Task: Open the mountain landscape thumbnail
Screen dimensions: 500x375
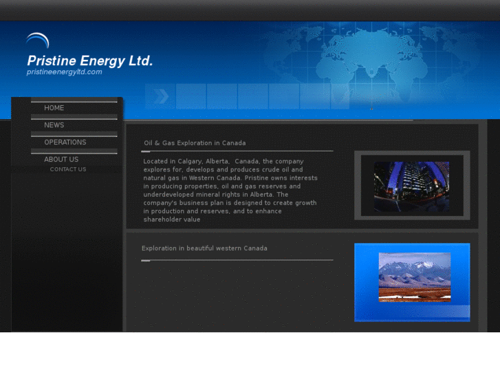Action: click(x=415, y=277)
